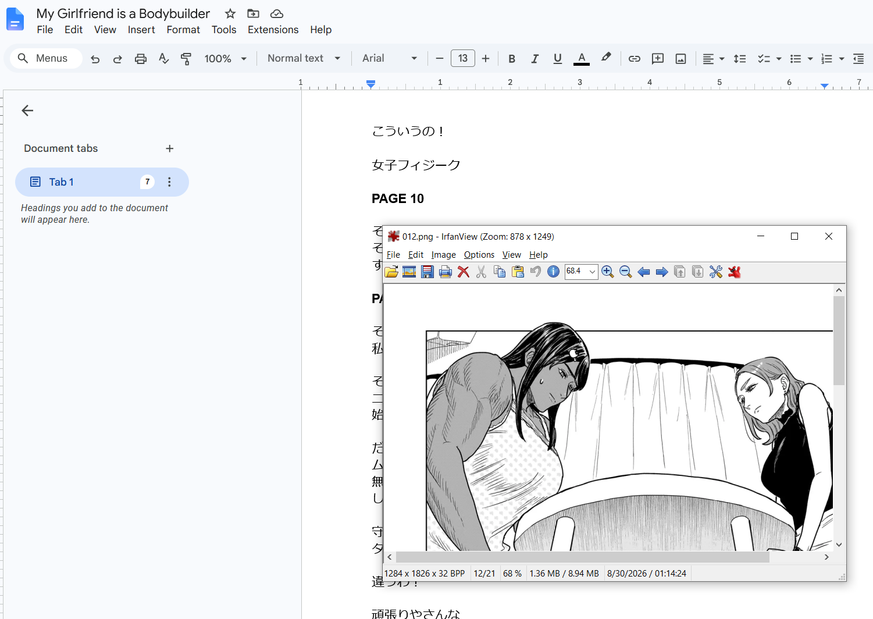Expand IrfanView zoom percentage combo box
This screenshot has width=873, height=619.
[x=592, y=272]
